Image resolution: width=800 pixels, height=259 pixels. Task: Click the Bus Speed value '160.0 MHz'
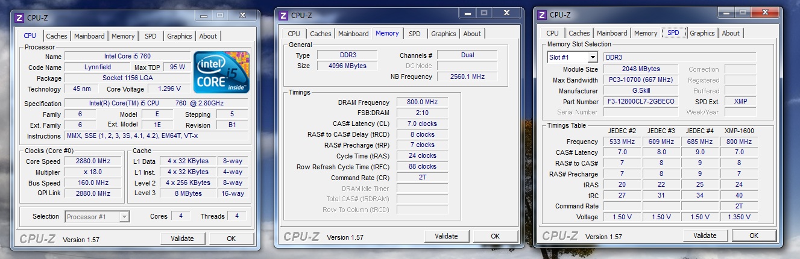tap(93, 183)
